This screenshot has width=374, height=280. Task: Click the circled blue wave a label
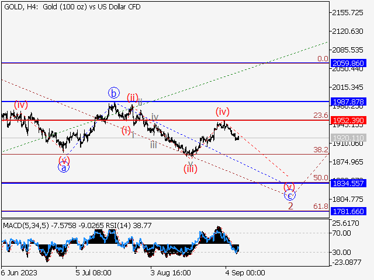63,167
